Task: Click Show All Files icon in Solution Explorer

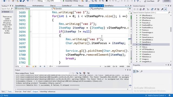Action: pyautogui.click(x=158, y=9)
